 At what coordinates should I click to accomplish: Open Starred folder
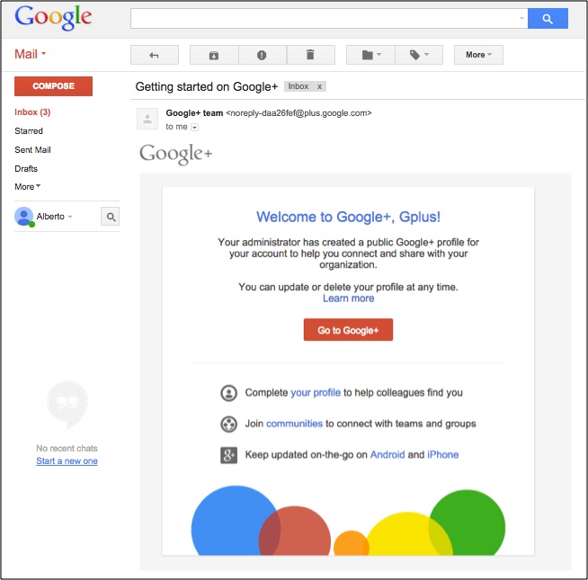pos(29,131)
